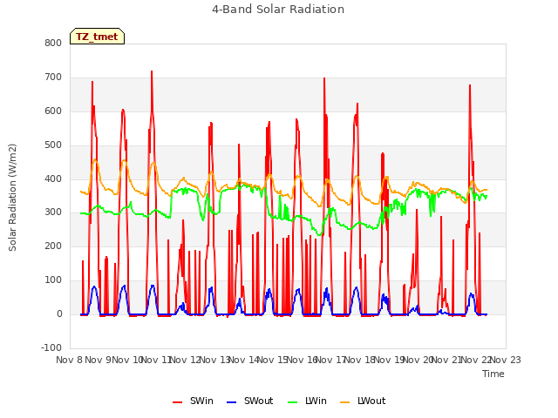Screen dimensions: 558x418
Task: Click the Solar Radiation (W/m2) axis title
Action: pos(12,198)
